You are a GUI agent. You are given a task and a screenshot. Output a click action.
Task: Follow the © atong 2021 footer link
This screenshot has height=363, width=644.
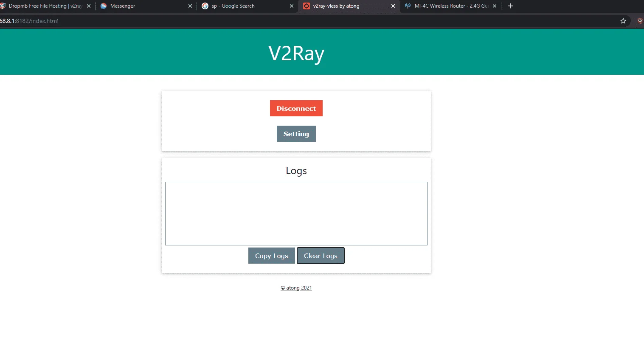(296, 288)
